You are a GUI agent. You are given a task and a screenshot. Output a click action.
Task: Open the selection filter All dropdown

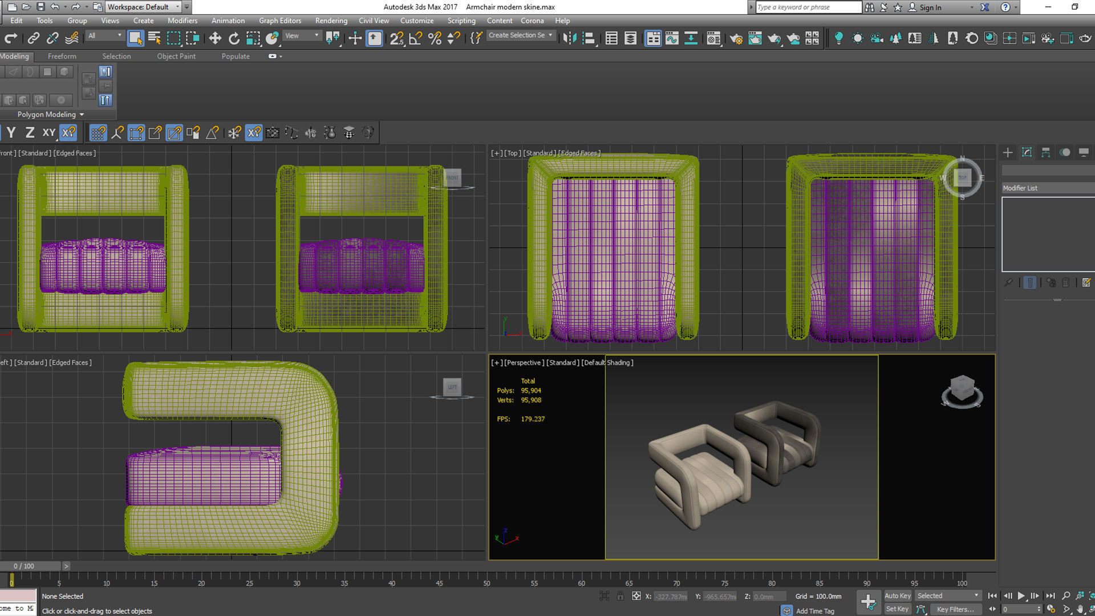105,35
